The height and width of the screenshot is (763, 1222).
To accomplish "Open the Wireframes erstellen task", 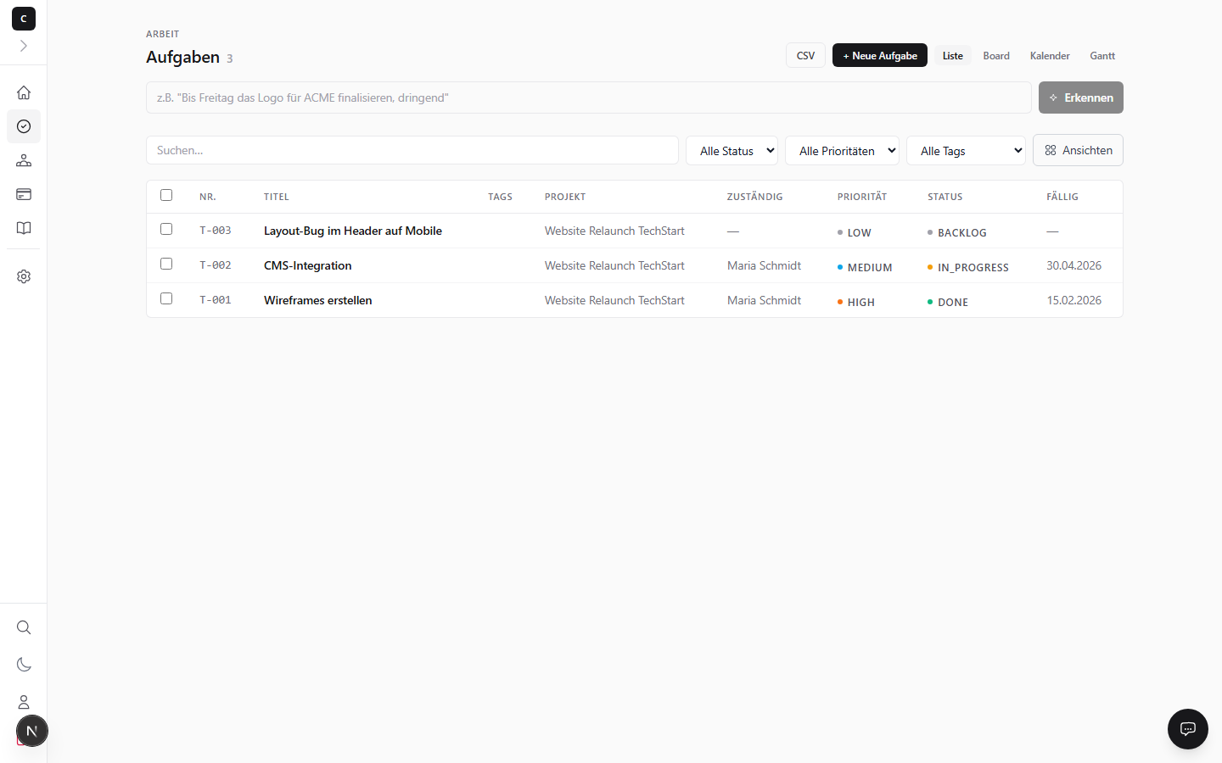I will tap(317, 300).
